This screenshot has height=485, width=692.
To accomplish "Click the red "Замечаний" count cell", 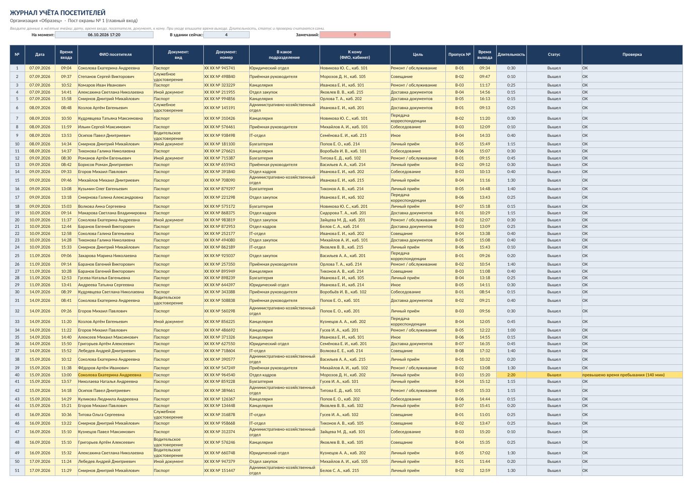I will tap(355, 35).
